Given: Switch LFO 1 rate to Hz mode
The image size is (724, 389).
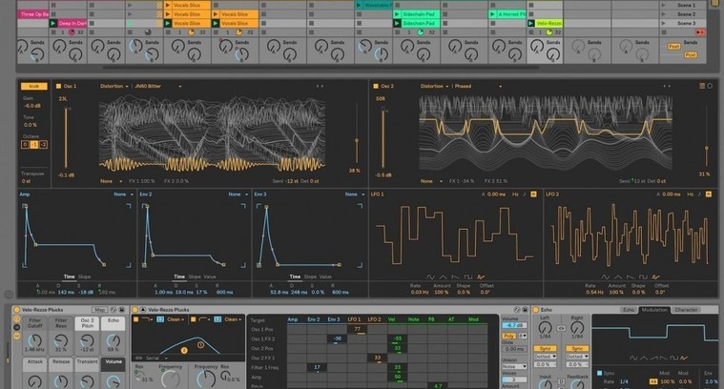Looking at the screenshot, I should tap(515, 194).
